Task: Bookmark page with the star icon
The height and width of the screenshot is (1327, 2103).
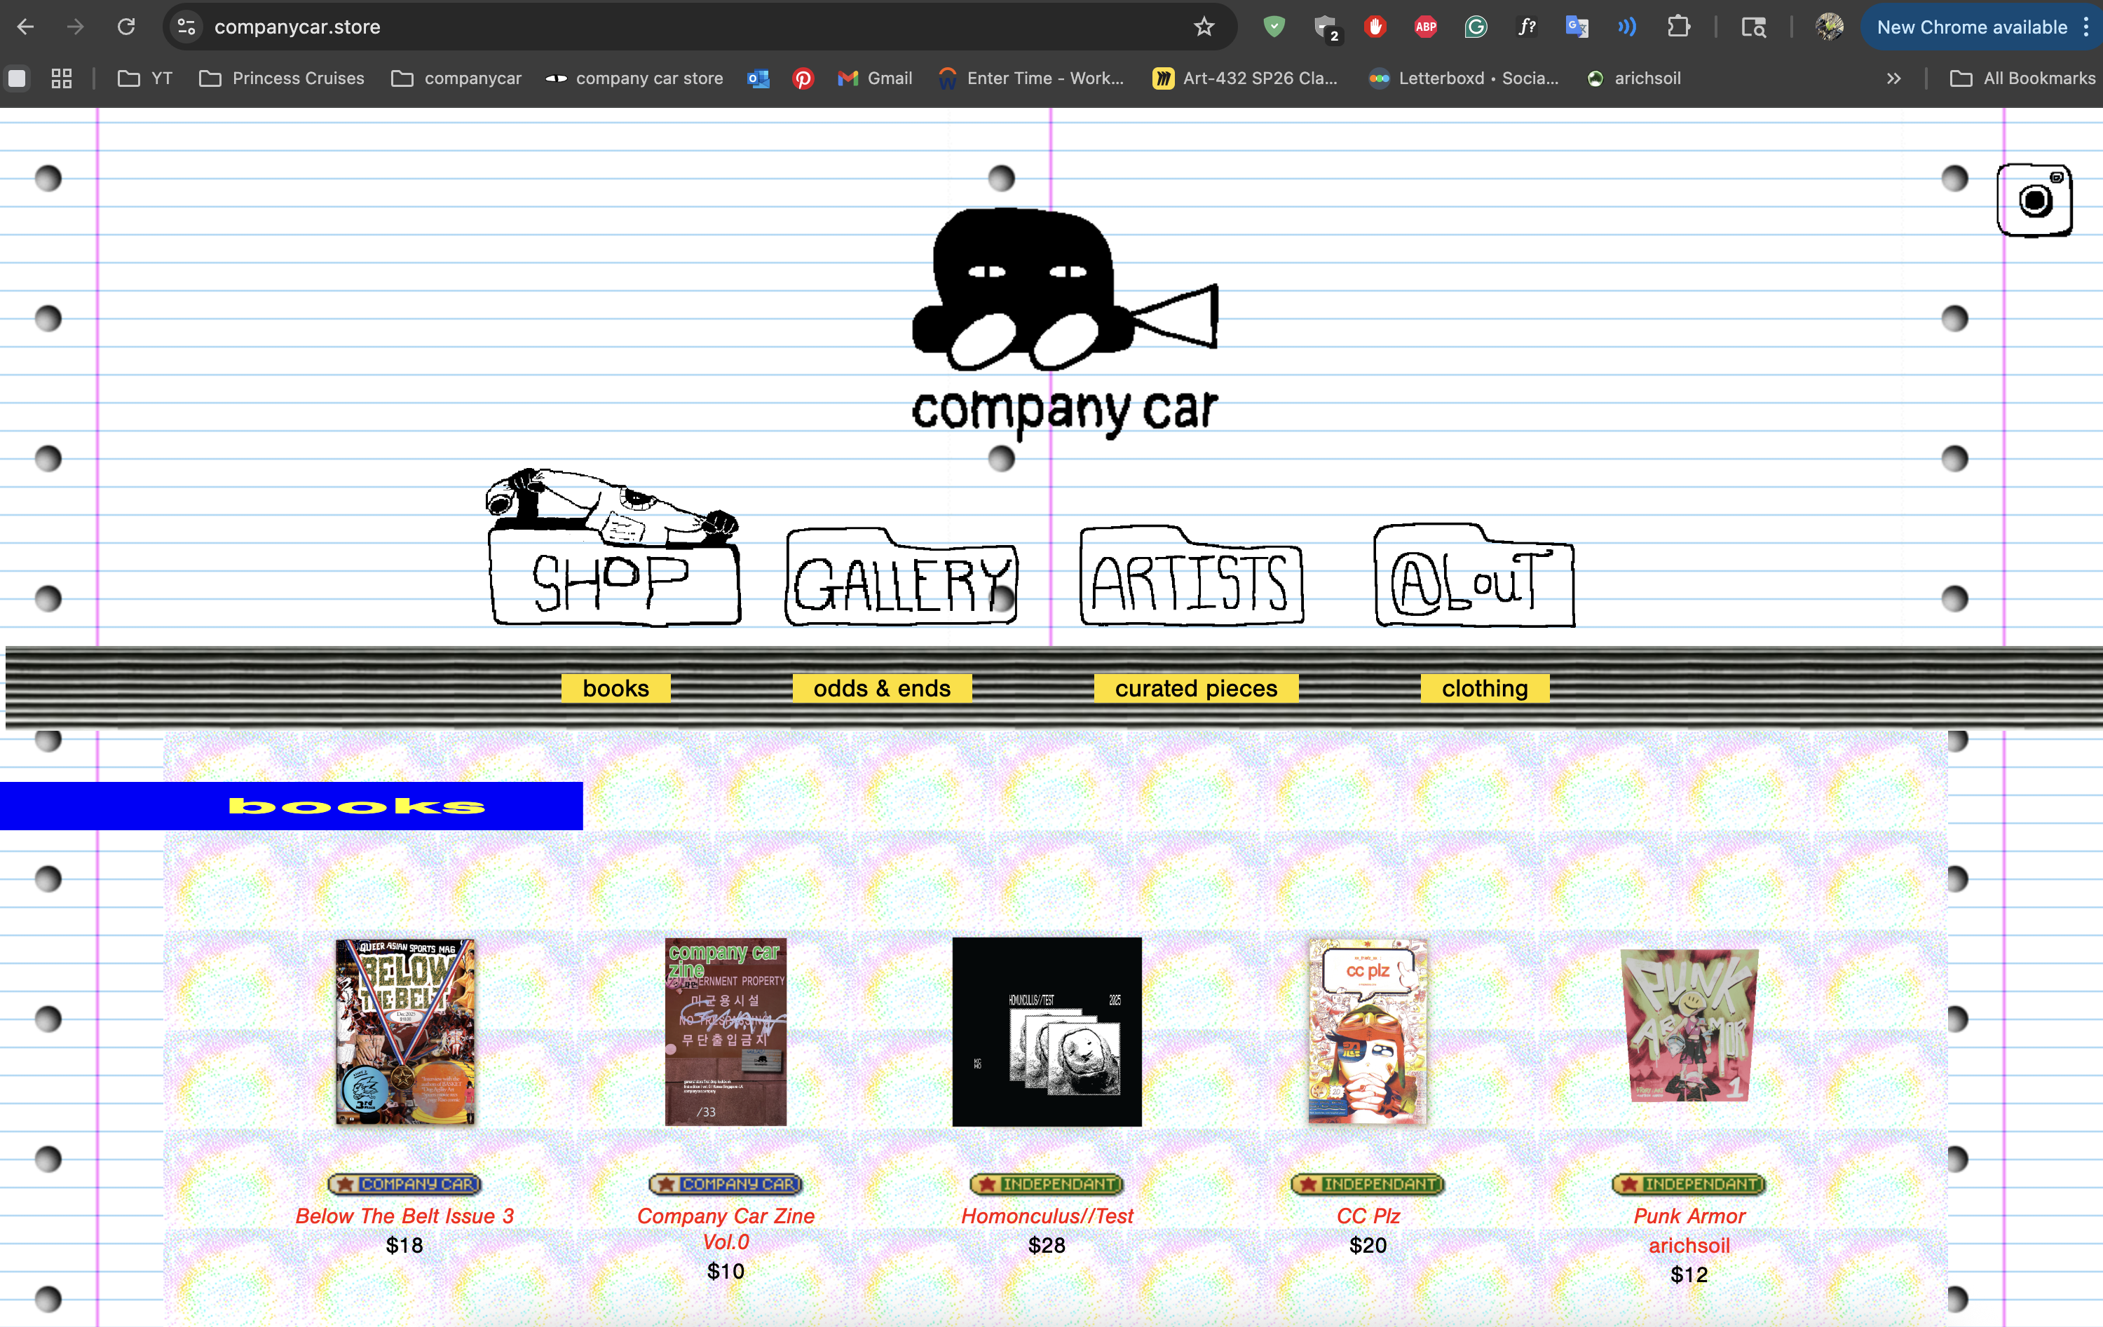Action: coord(1204,27)
